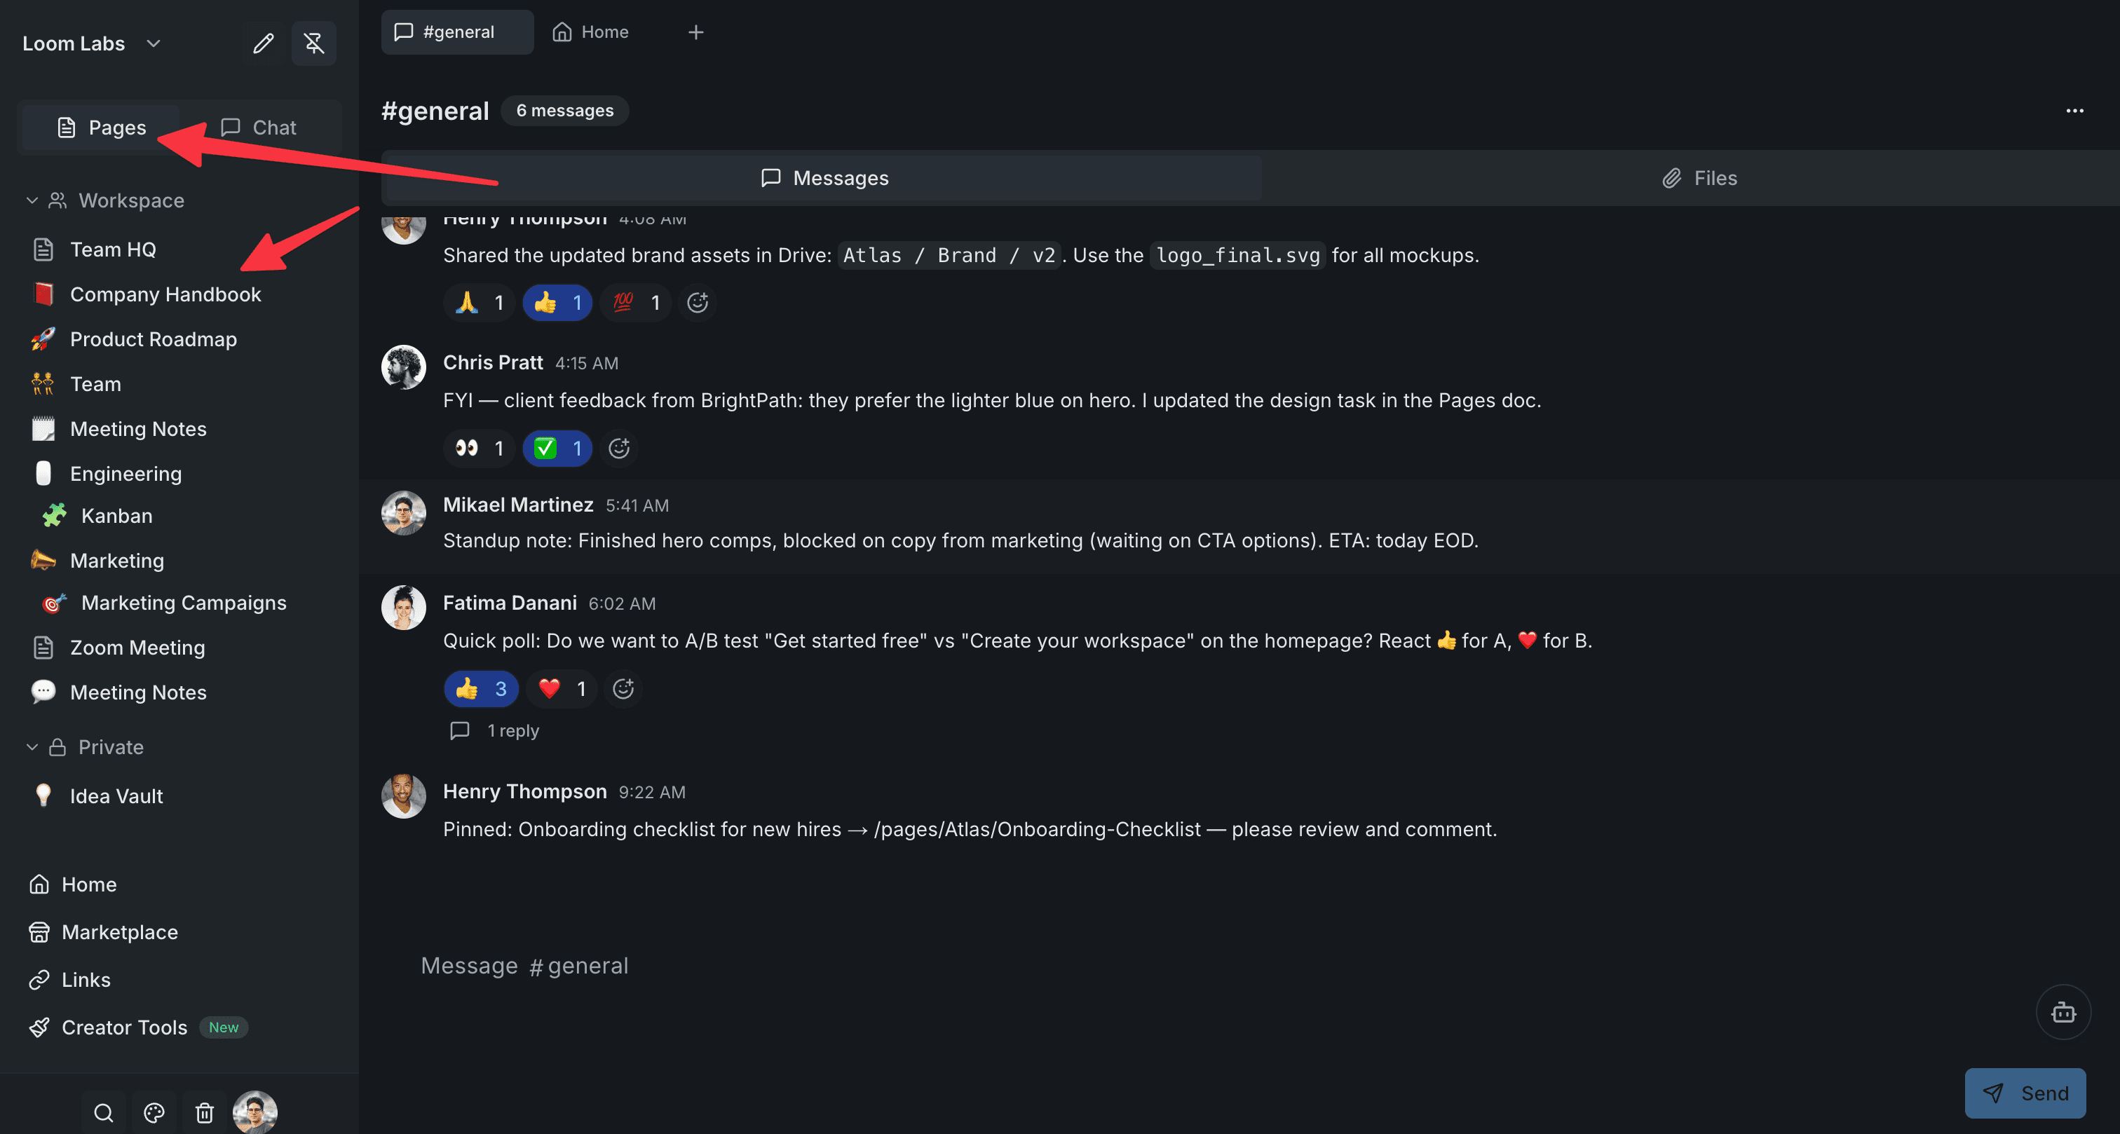2120x1134 pixels.
Task: Unpin the sidebar via pin icon
Action: click(313, 43)
